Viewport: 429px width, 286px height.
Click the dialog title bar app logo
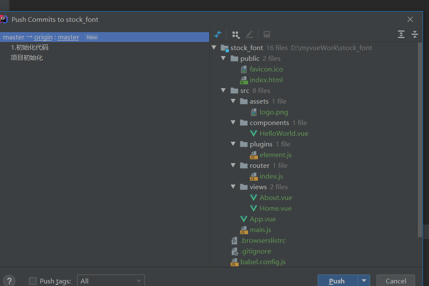click(3, 19)
